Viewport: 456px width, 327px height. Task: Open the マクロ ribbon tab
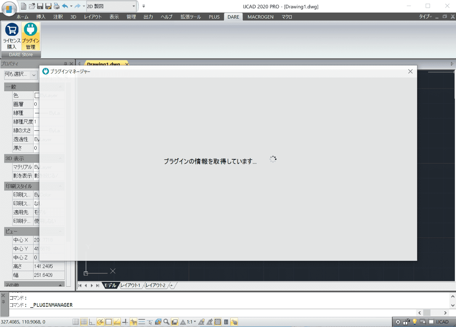pyautogui.click(x=287, y=17)
